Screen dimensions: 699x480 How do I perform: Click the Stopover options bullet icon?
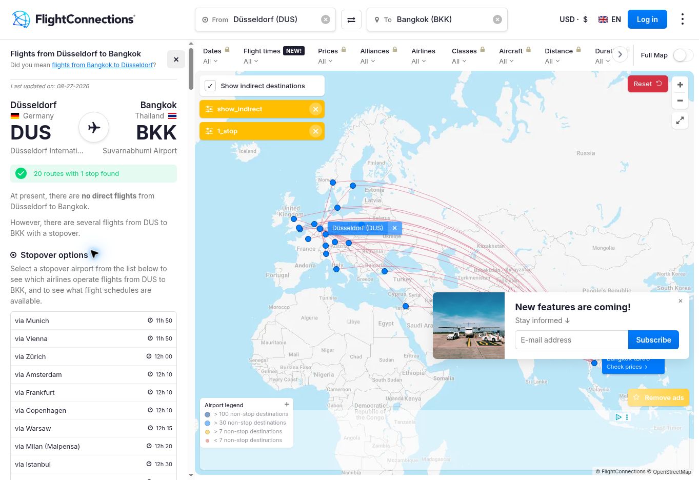click(x=13, y=255)
